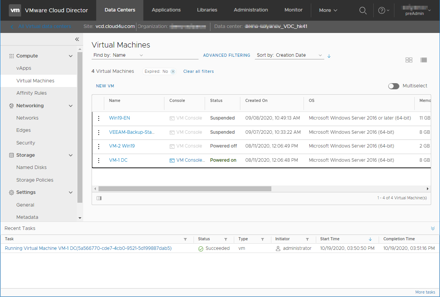Open actions menu for VM-2 Win19
The image size is (440, 297).
point(99,146)
